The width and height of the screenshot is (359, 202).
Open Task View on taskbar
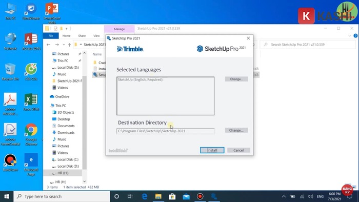tap(130, 196)
